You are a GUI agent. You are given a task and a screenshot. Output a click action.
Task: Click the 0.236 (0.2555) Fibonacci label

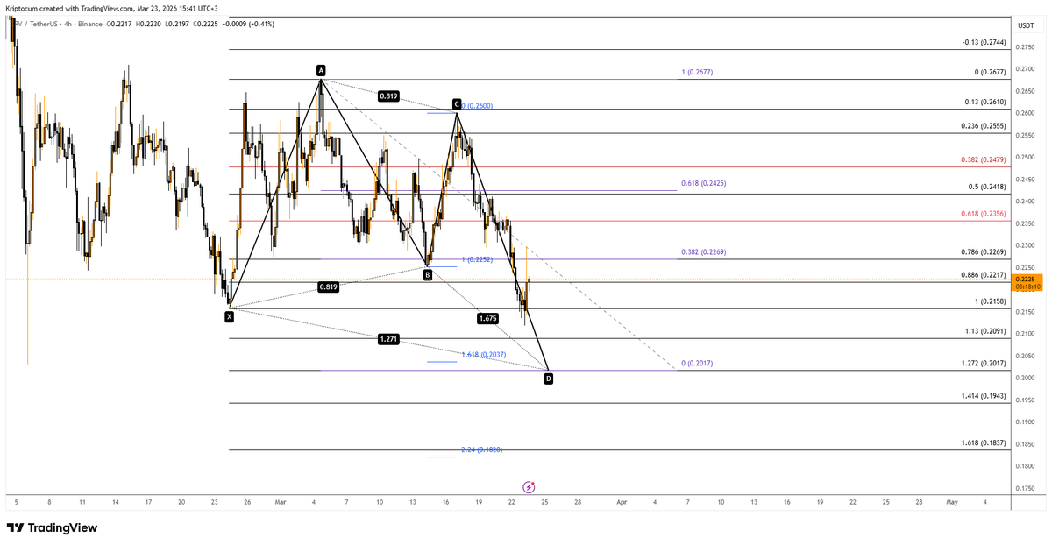pyautogui.click(x=984, y=126)
